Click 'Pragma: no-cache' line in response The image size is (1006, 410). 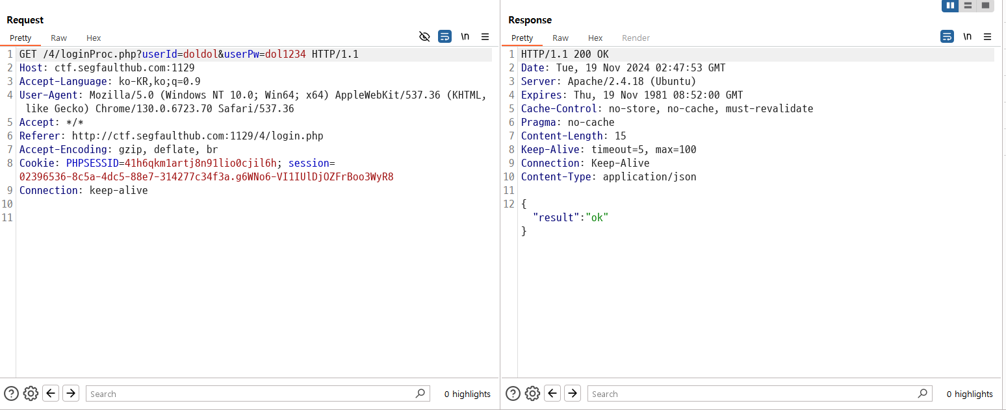tap(568, 123)
